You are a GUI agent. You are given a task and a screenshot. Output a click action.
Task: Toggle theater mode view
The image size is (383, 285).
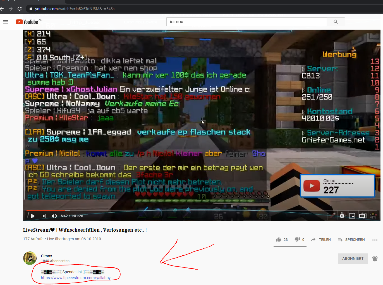[362, 216]
